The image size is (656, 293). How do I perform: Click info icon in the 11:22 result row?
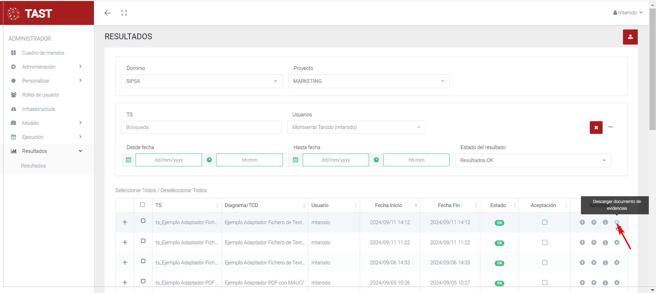[x=605, y=243]
